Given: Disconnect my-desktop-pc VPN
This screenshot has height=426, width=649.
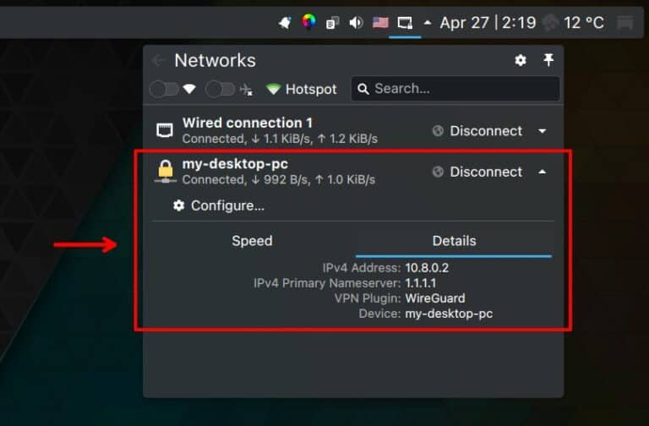Looking at the screenshot, I should pos(477,172).
